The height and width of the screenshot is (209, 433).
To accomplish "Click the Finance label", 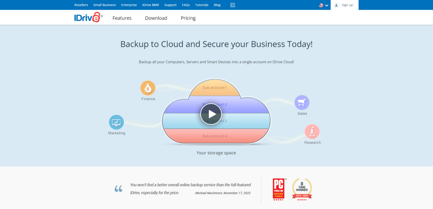I will tap(148, 99).
